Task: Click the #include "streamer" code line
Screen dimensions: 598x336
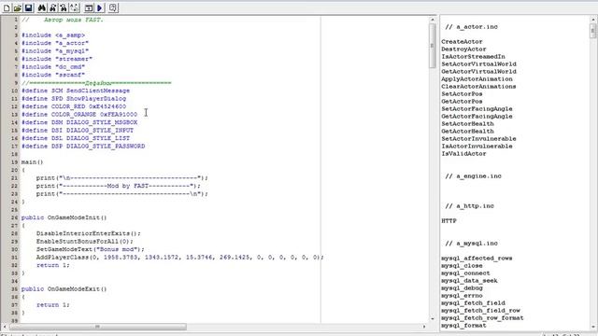Action: (57, 59)
